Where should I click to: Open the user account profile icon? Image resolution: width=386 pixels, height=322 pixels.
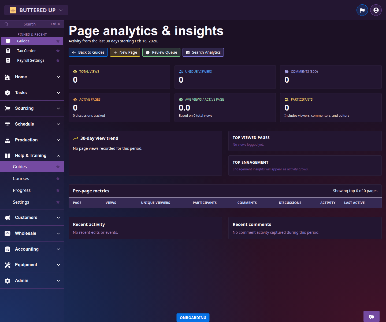coord(376,10)
